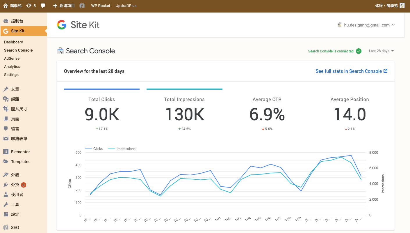Open the Yoast icon in admin bar
This screenshot has width=410, height=233.
82,6
